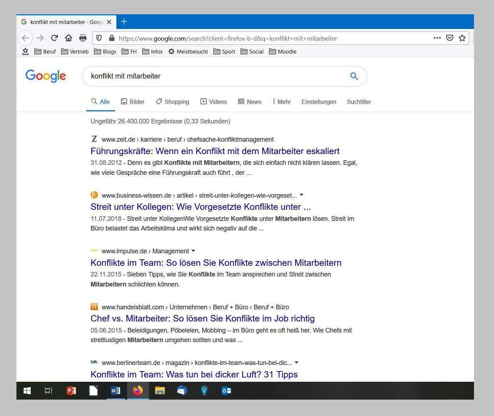This screenshot has width=494, height=416.
Task: Expand dropdown arrow beside impulse.de Management
Action: tap(193, 251)
